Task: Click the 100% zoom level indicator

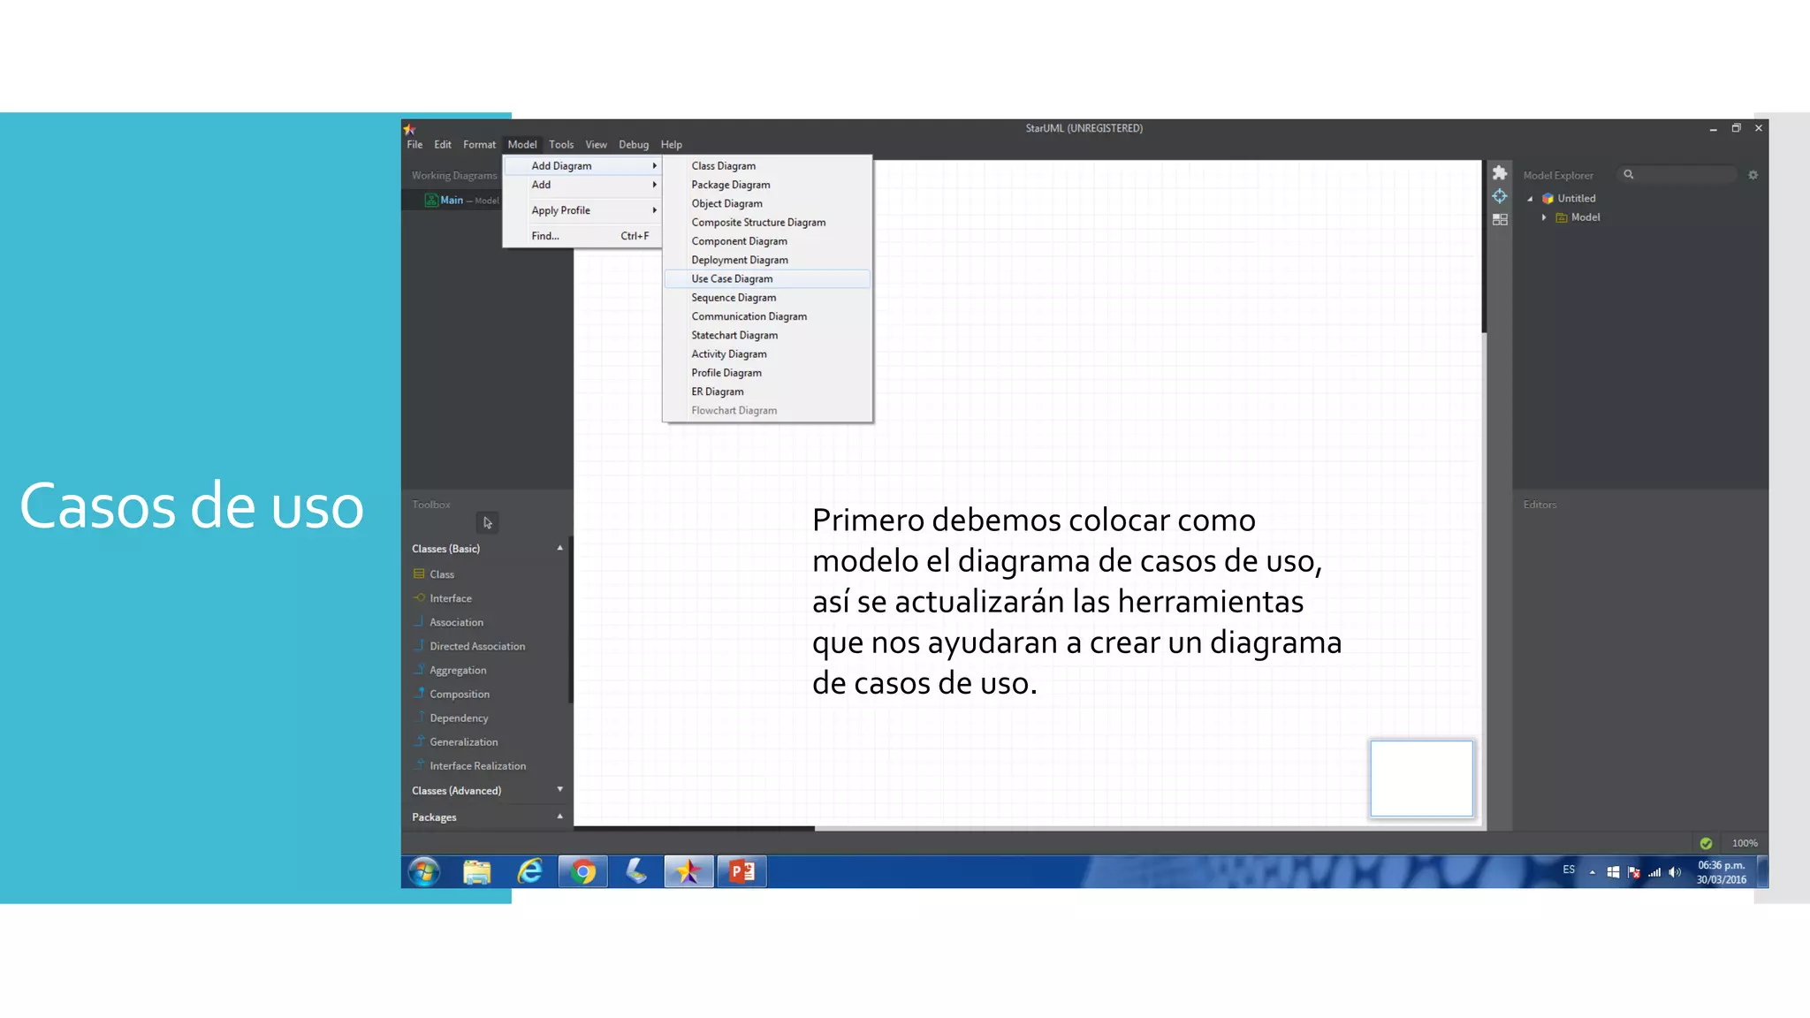Action: (1745, 843)
